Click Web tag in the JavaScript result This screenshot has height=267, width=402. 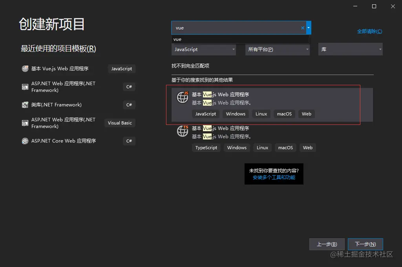(306, 114)
